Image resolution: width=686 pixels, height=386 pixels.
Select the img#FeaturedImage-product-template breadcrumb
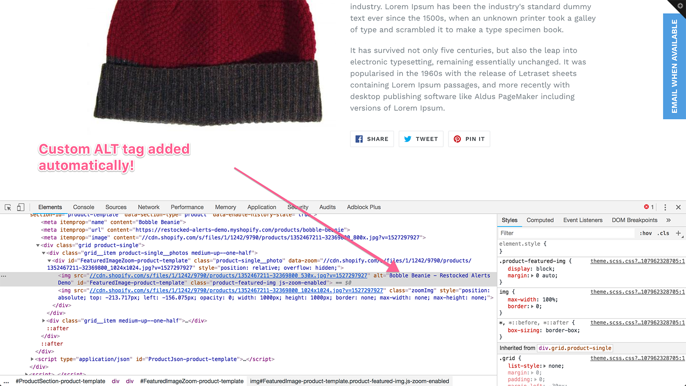[x=349, y=381]
